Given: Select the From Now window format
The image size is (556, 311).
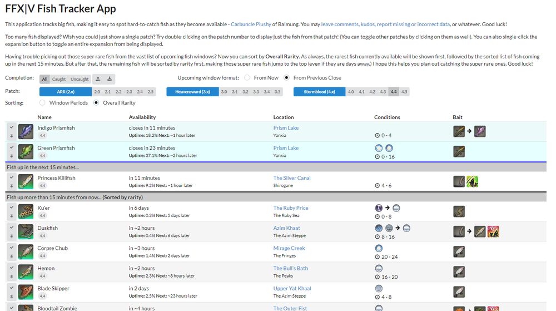Looking at the screenshot, I should (x=247, y=78).
